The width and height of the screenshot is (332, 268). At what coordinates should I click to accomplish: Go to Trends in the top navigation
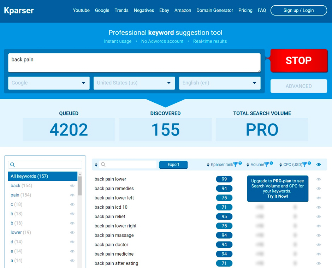coord(121,10)
